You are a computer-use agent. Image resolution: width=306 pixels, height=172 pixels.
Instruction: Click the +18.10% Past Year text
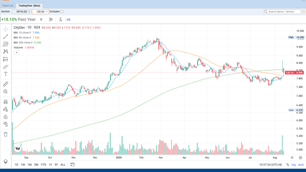pos(18,19)
